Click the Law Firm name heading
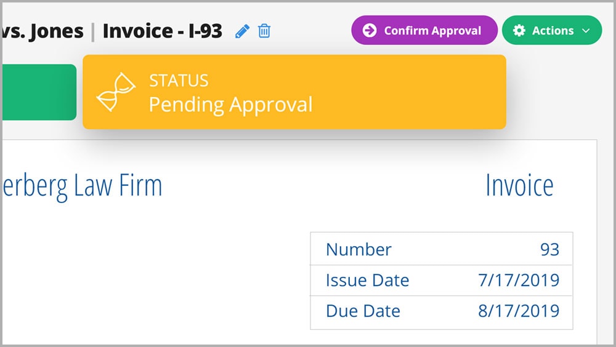This screenshot has height=347, width=616. coord(82,186)
